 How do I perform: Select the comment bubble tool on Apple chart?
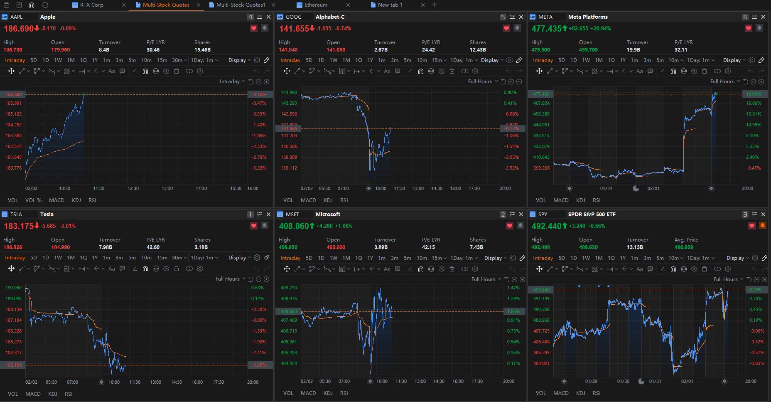point(122,71)
